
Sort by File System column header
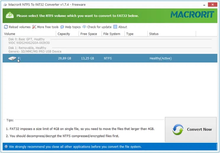(113, 34)
